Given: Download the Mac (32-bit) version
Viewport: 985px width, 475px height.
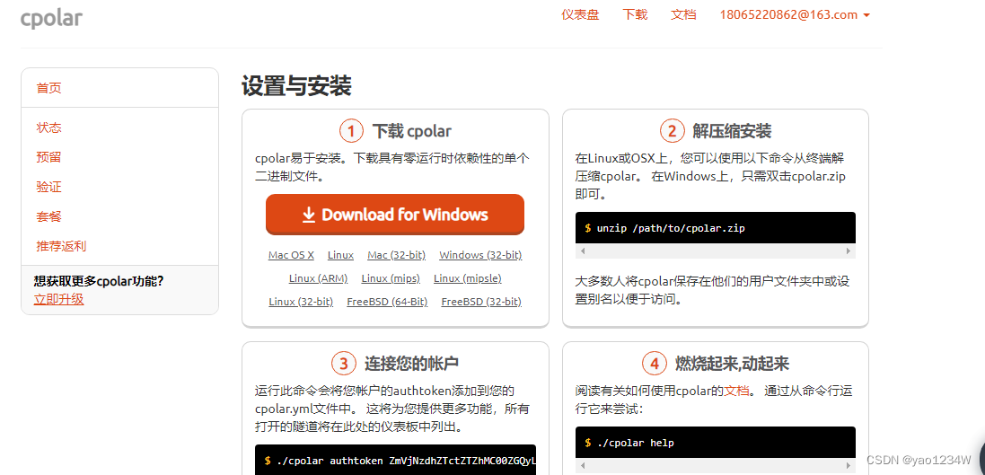Looking at the screenshot, I should [396, 255].
